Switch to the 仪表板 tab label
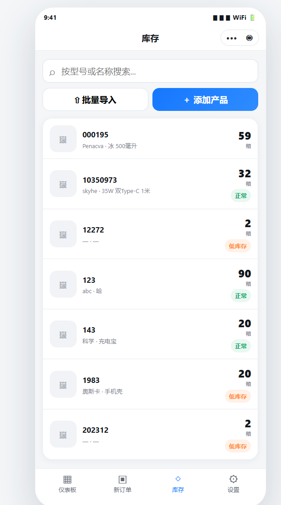 68,490
